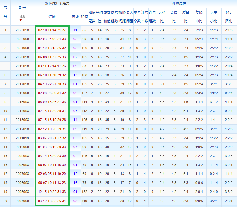Click the 蓝球 column header
This screenshot has height=207, width=237.
(75, 17)
